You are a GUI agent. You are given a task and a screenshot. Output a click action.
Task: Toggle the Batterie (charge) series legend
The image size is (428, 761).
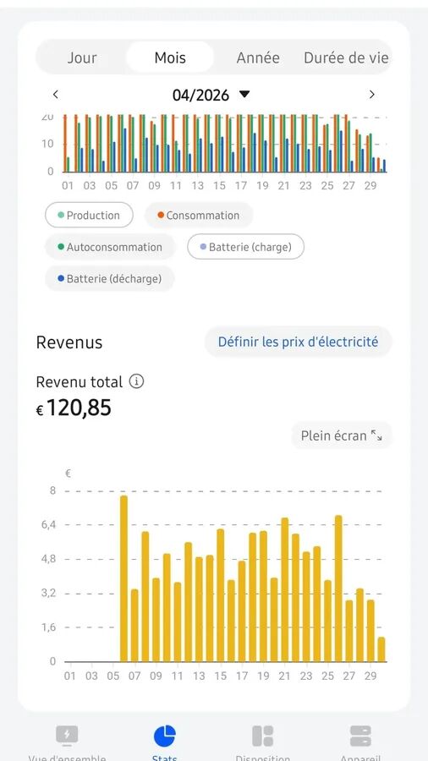245,247
